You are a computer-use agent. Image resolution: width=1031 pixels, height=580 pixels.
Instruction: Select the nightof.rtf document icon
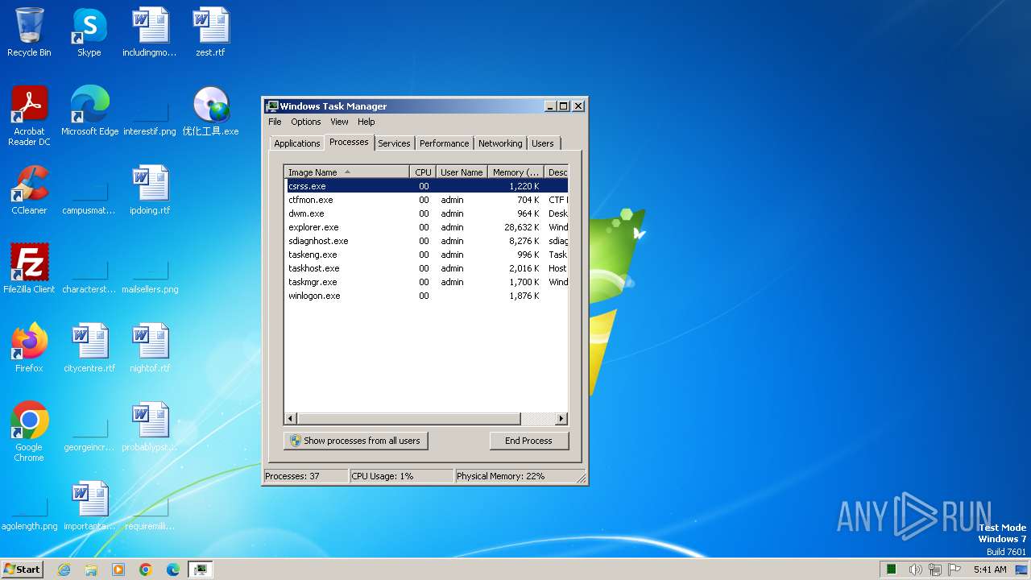(150, 349)
